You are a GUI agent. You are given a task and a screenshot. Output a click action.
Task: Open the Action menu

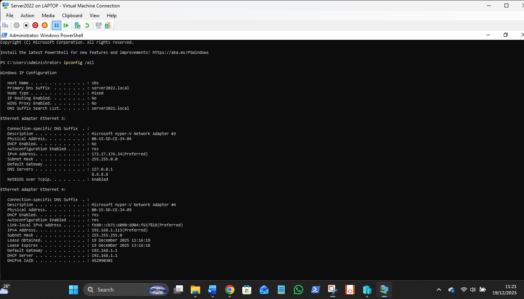(x=27, y=16)
